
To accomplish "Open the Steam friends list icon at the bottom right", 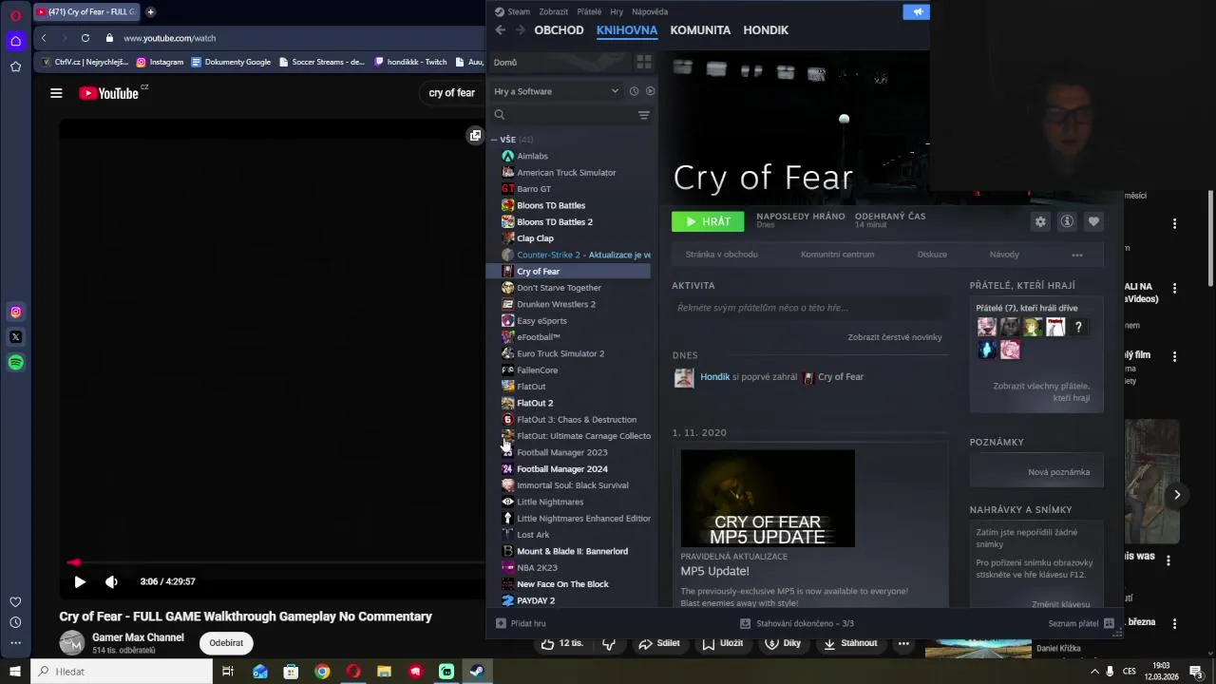I will [x=1109, y=623].
